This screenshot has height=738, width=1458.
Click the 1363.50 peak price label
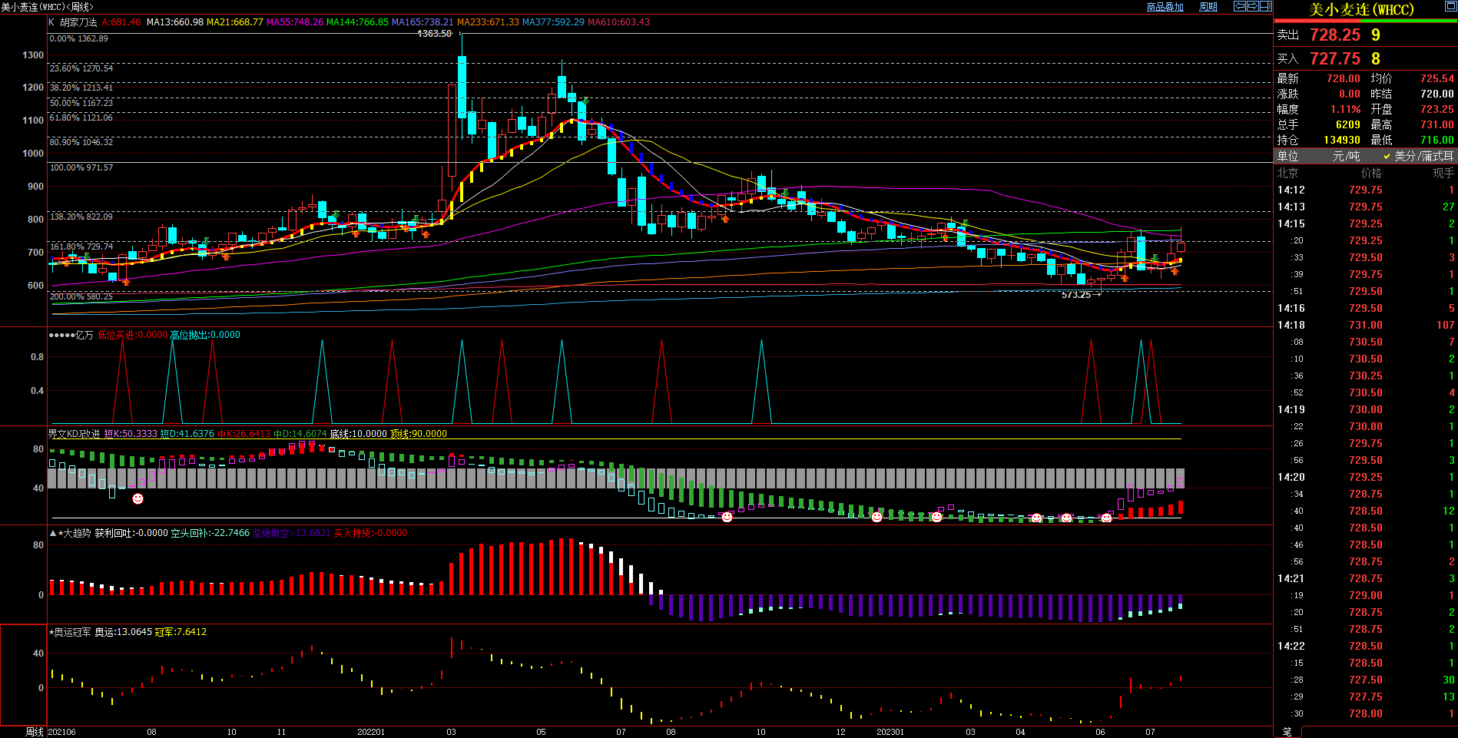coord(434,34)
